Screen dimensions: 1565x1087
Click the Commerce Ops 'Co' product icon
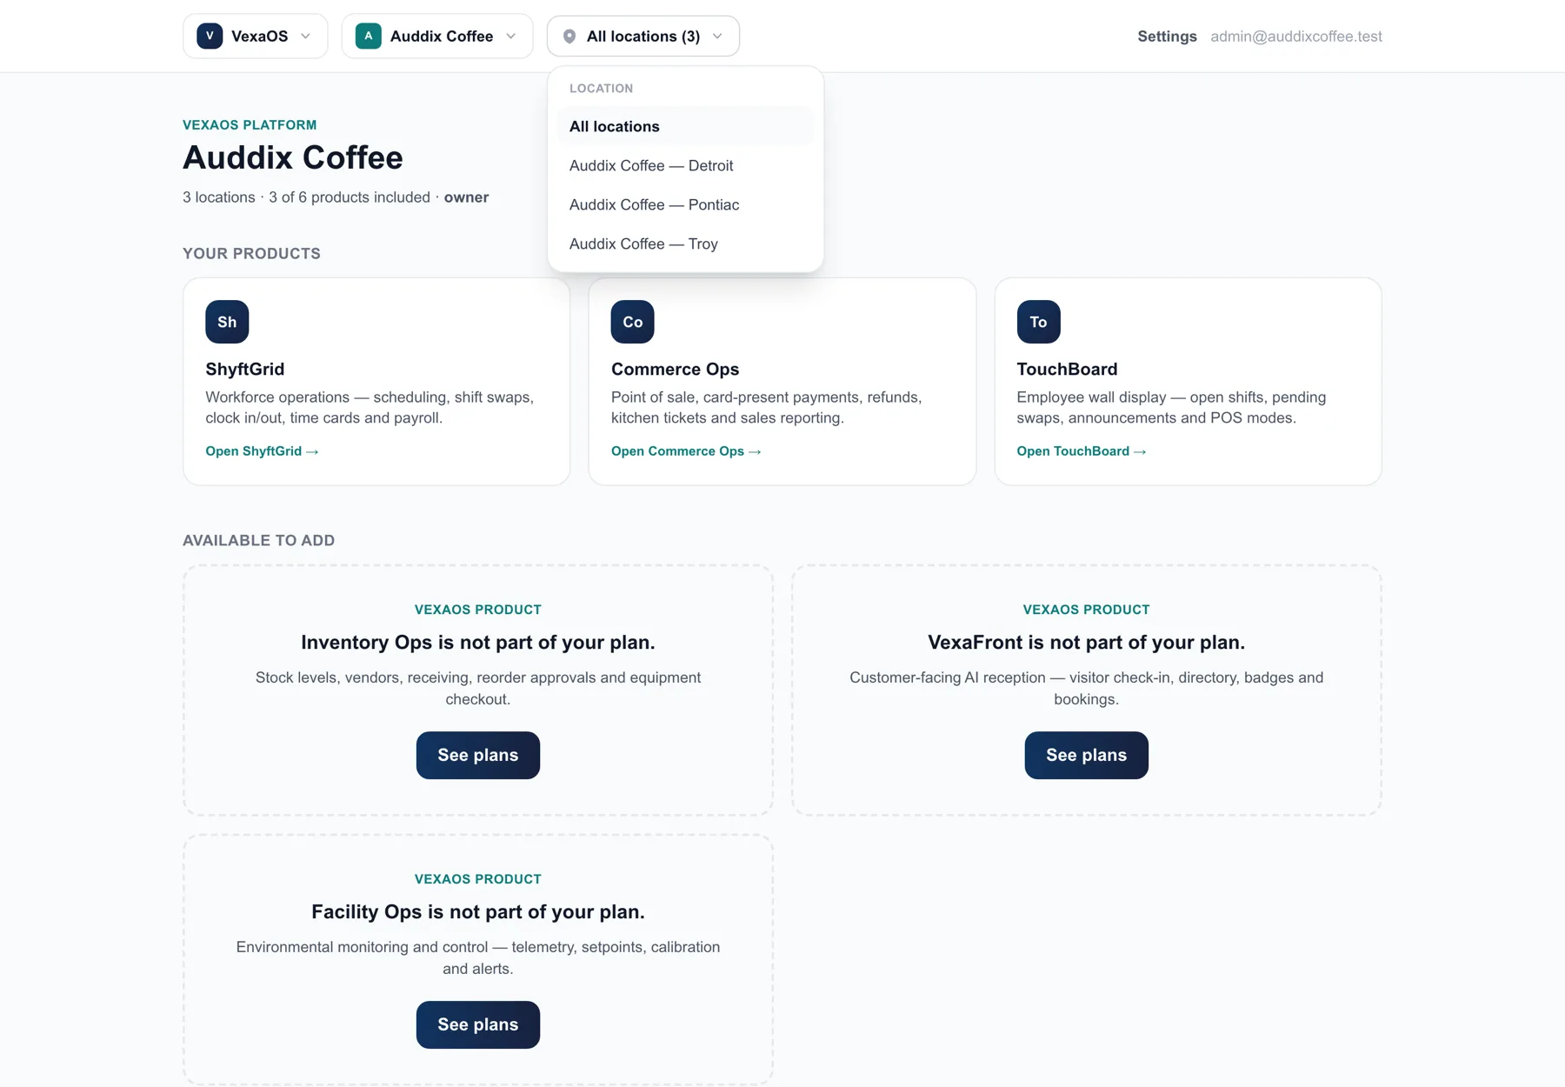click(632, 322)
